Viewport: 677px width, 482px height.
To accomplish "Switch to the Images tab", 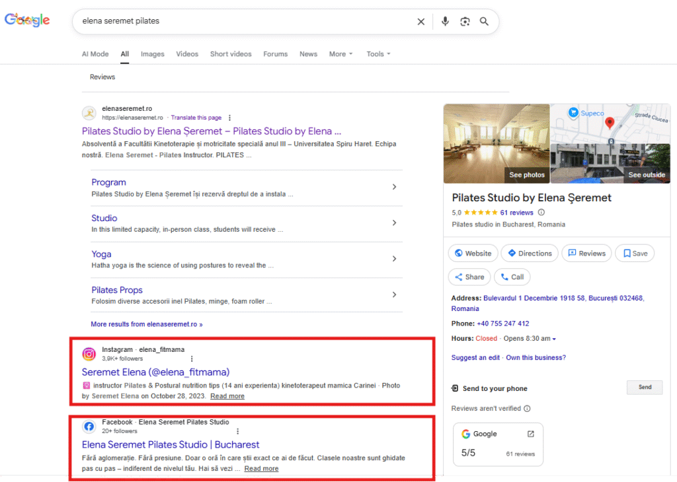I will (152, 54).
